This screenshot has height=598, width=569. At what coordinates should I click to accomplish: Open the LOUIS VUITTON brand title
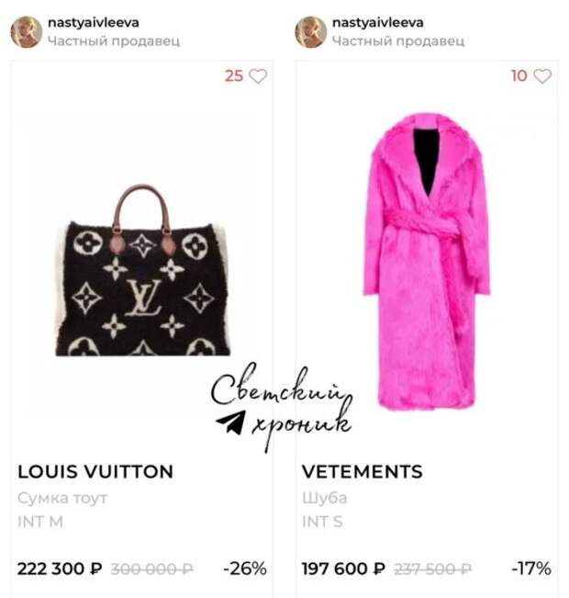point(95,472)
